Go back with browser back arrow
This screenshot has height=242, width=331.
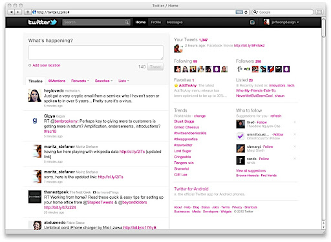(11, 12)
